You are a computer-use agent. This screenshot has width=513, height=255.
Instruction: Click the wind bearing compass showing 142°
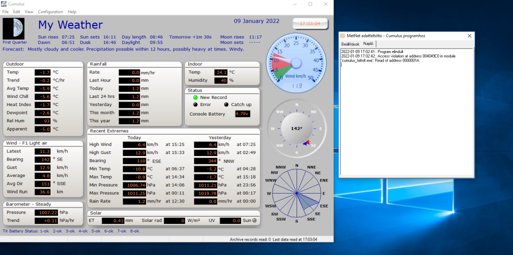(297, 128)
